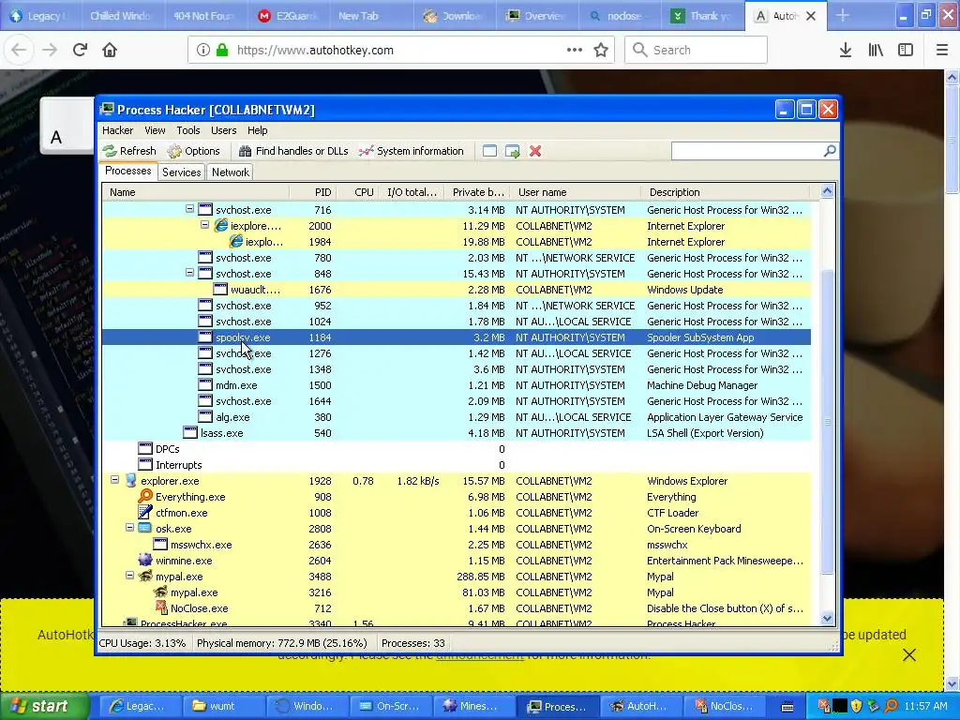Click the search magnifier icon in Process Hacker

[830, 151]
